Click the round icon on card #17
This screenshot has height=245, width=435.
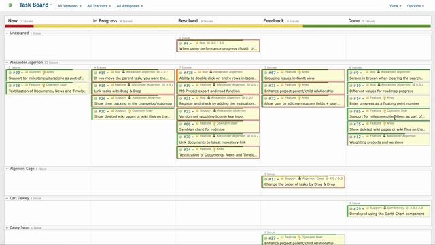(x=266, y=180)
